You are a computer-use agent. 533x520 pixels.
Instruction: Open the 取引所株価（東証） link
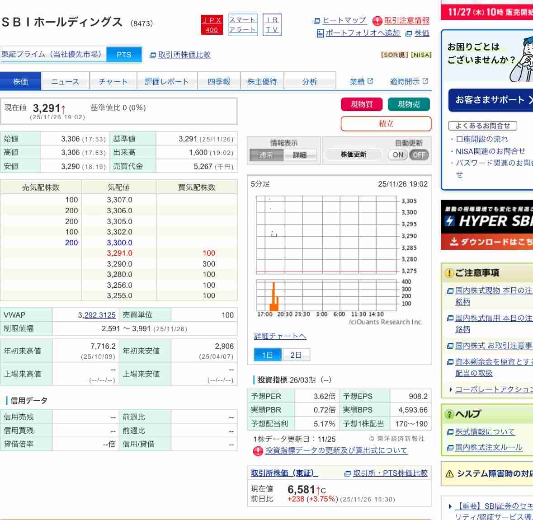tap(284, 473)
